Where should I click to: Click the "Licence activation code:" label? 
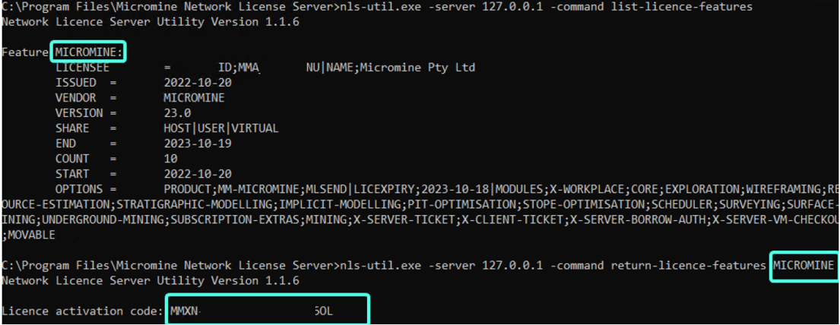(84, 311)
